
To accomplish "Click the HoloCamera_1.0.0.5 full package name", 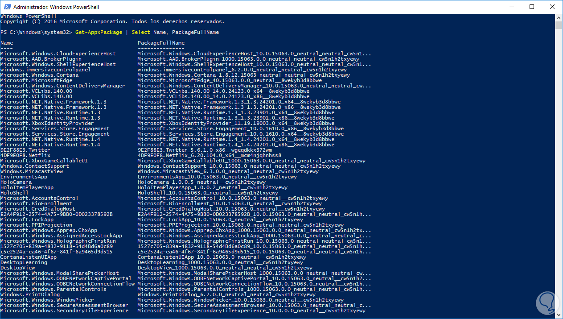I will pos(202,182).
